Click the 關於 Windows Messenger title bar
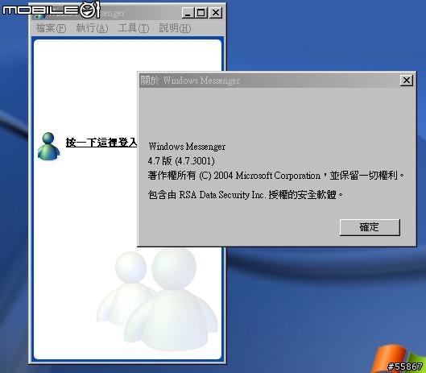 pyautogui.click(x=269, y=81)
